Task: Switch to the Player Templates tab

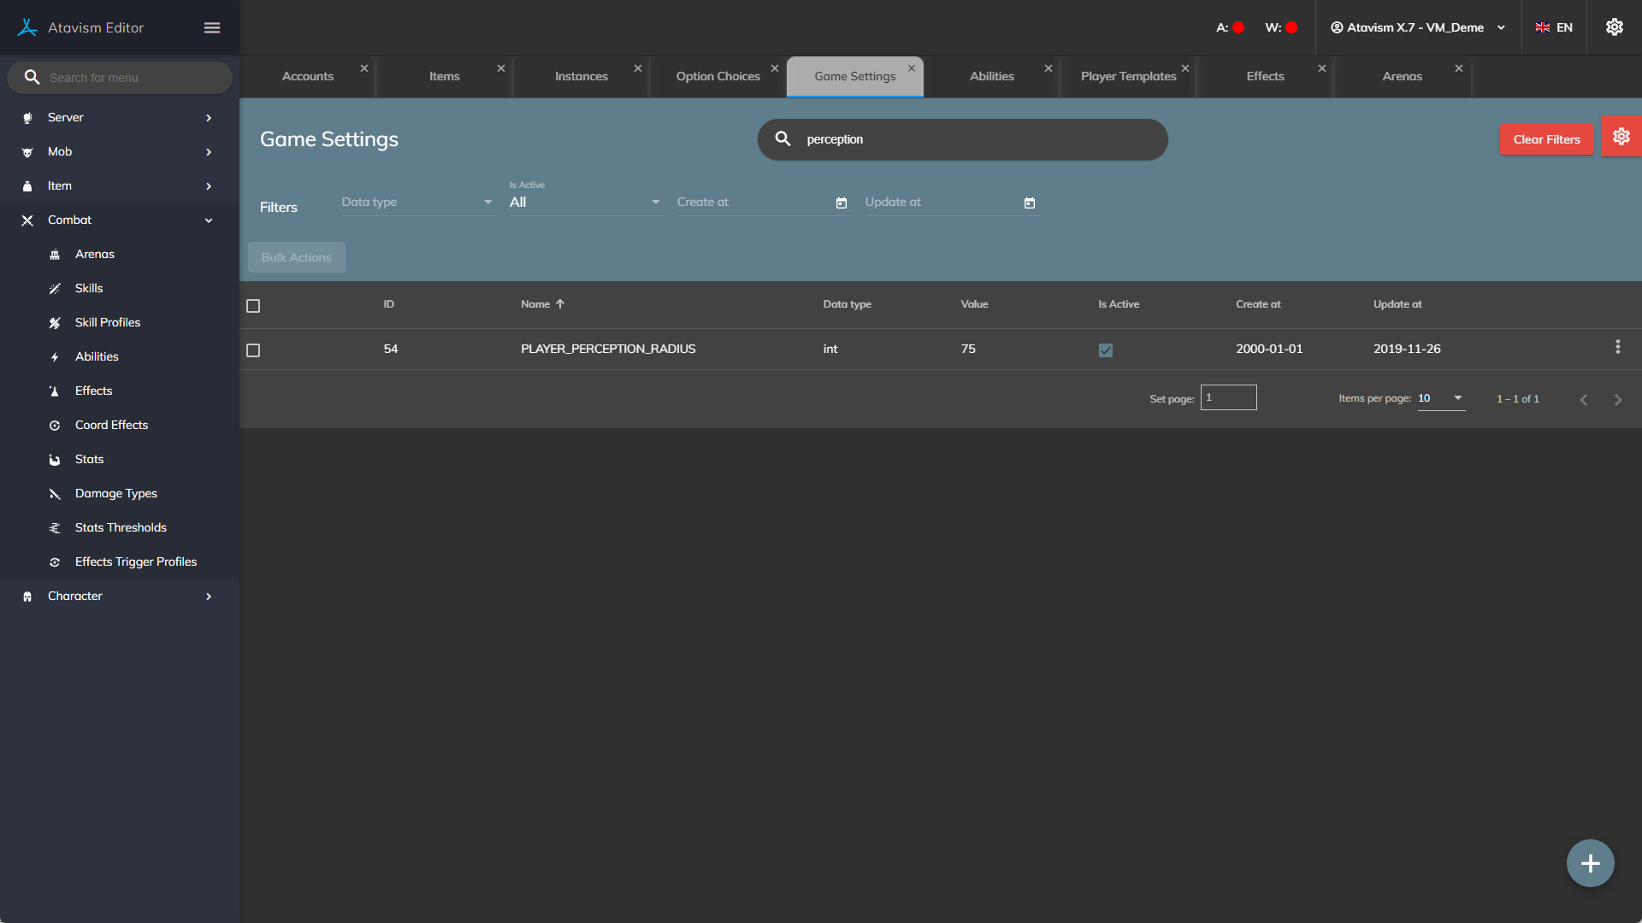Action: point(1128,76)
